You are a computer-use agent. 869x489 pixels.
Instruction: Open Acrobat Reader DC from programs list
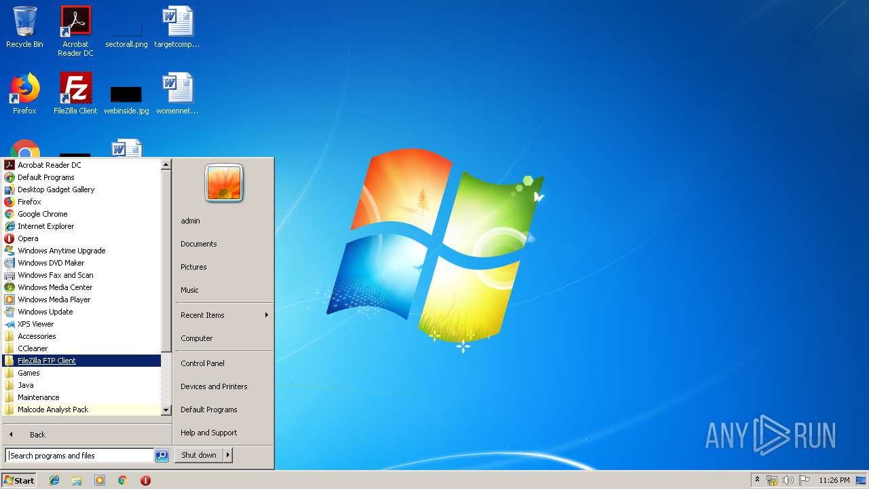click(x=82, y=165)
